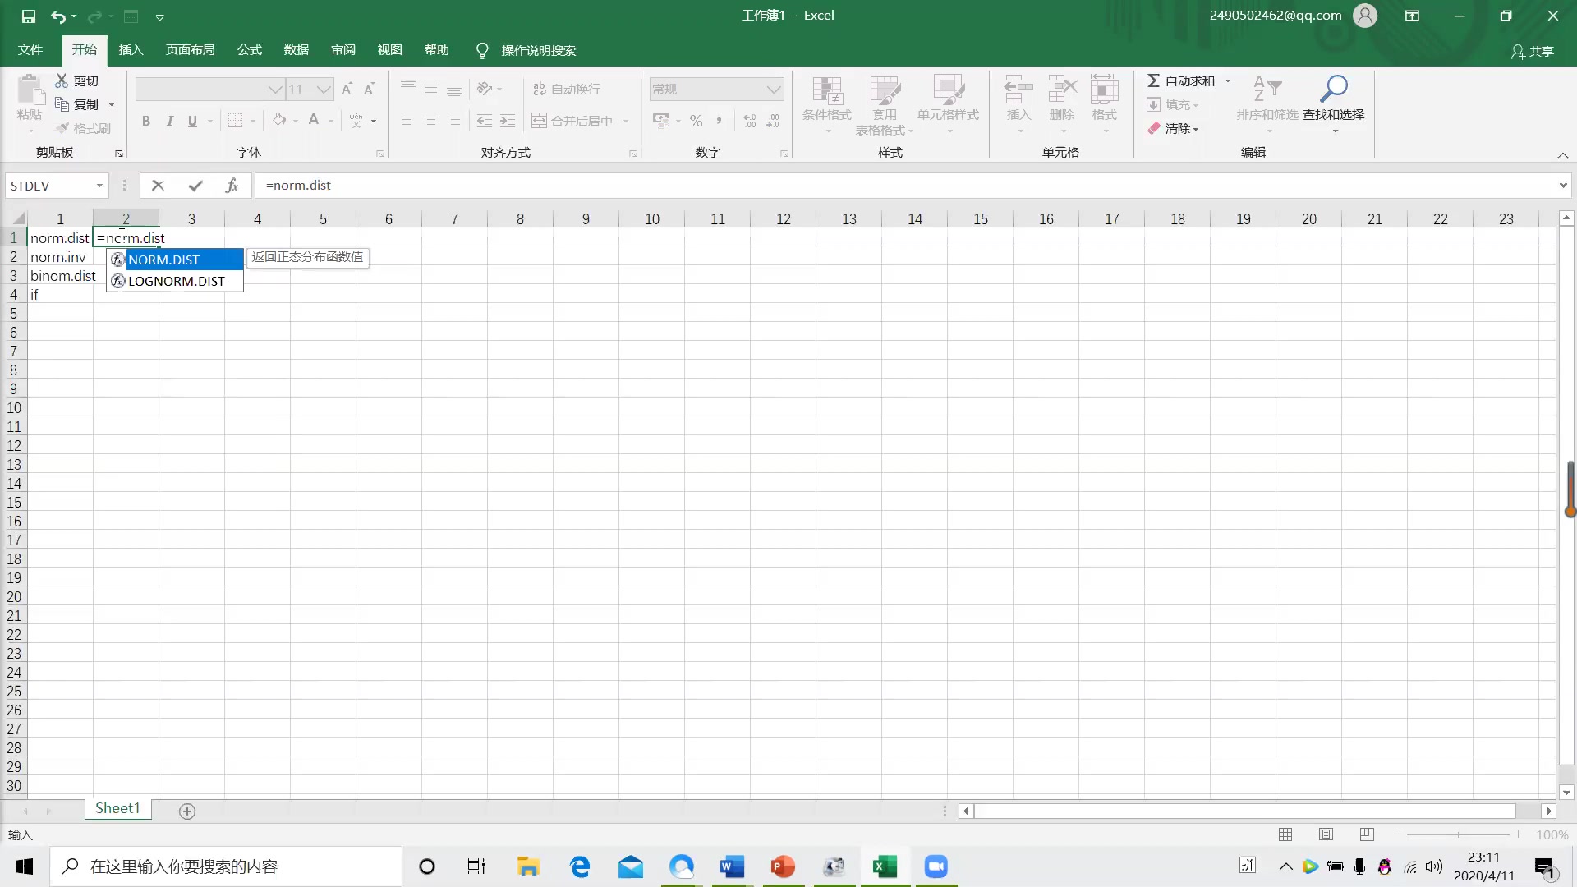Open Insert Function fx dialog
Screen dimensions: 1577x887
[232, 186]
